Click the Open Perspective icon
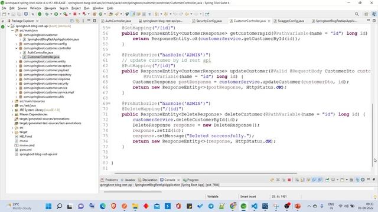The height and width of the screenshot is (212, 378). pos(366,14)
